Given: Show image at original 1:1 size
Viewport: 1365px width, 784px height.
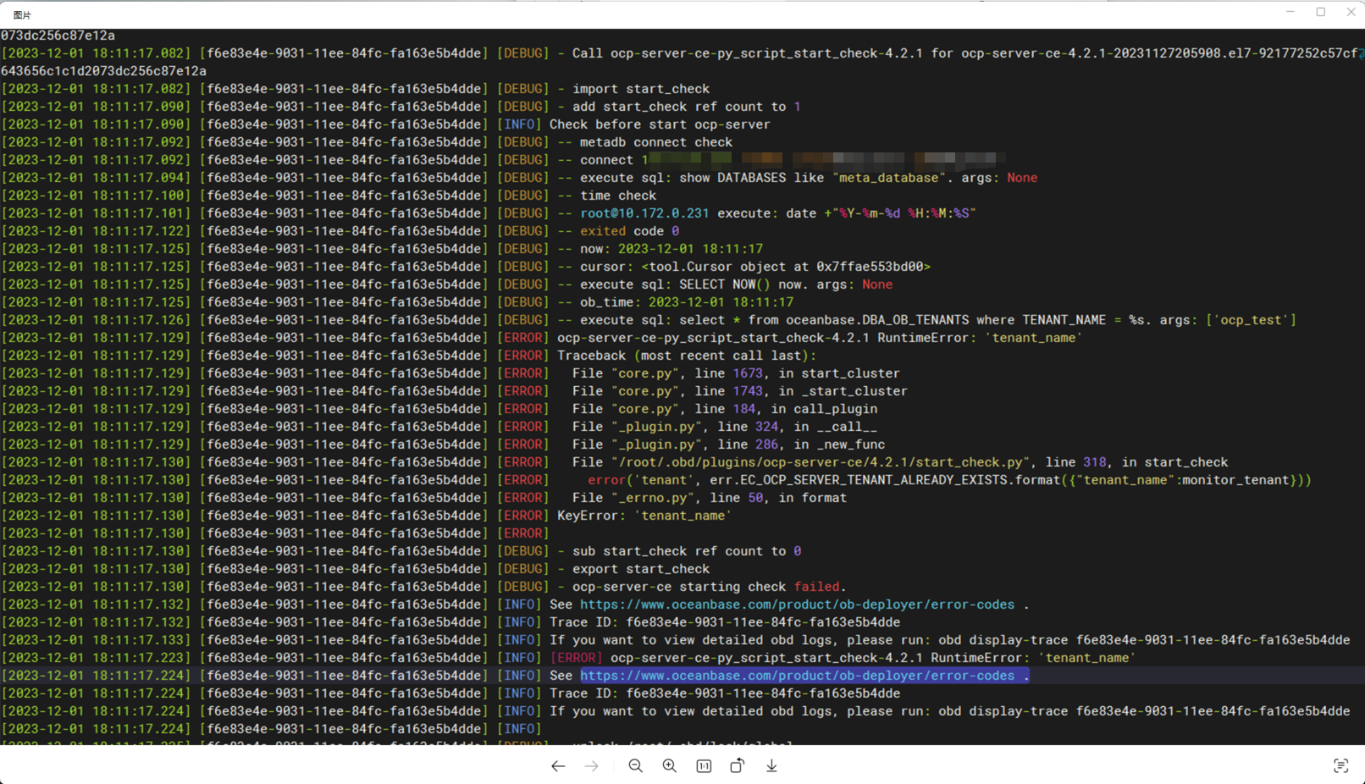Looking at the screenshot, I should [704, 766].
